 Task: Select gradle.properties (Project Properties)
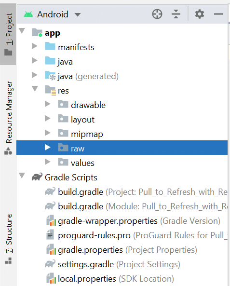[127, 250]
